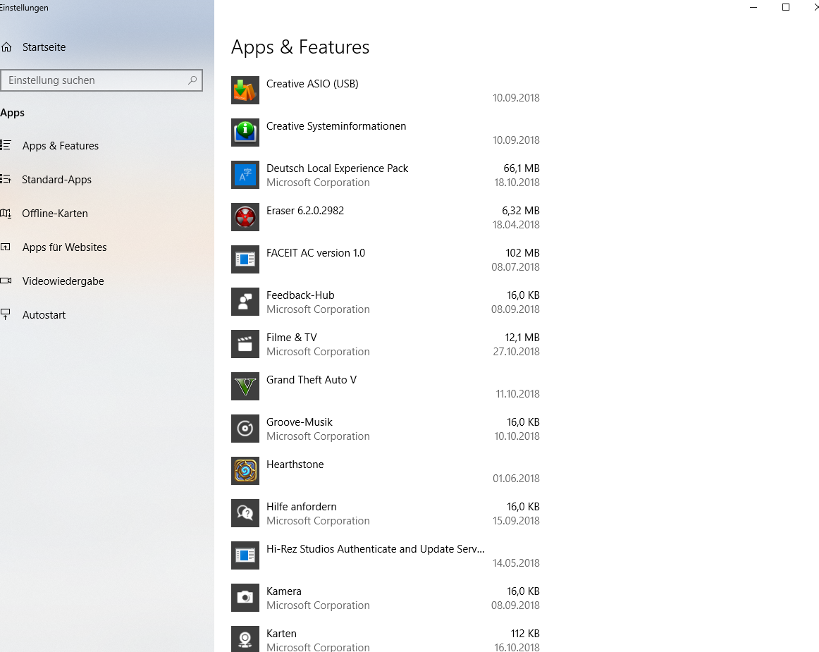Select Deutsch Local Experience Pack name
Screen dimensions: 819x652
tap(337, 168)
